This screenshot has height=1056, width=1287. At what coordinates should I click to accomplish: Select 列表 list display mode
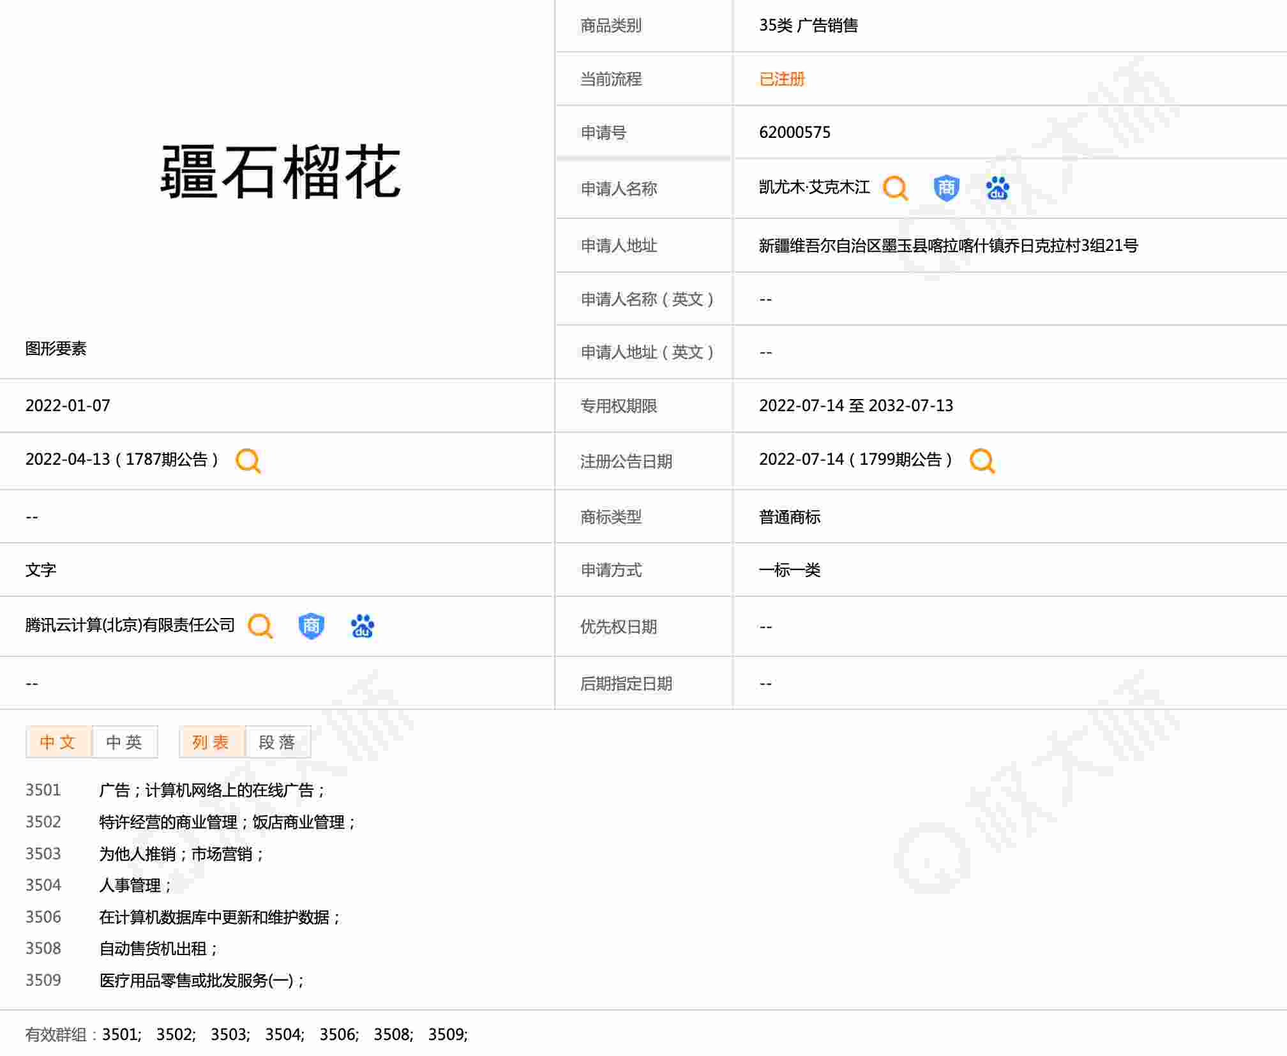click(211, 742)
